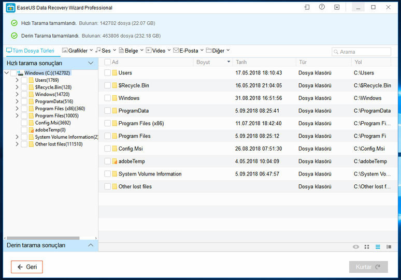
Task: Click the Program Files (x86) folder icon in list
Action: pyautogui.click(x=114, y=123)
